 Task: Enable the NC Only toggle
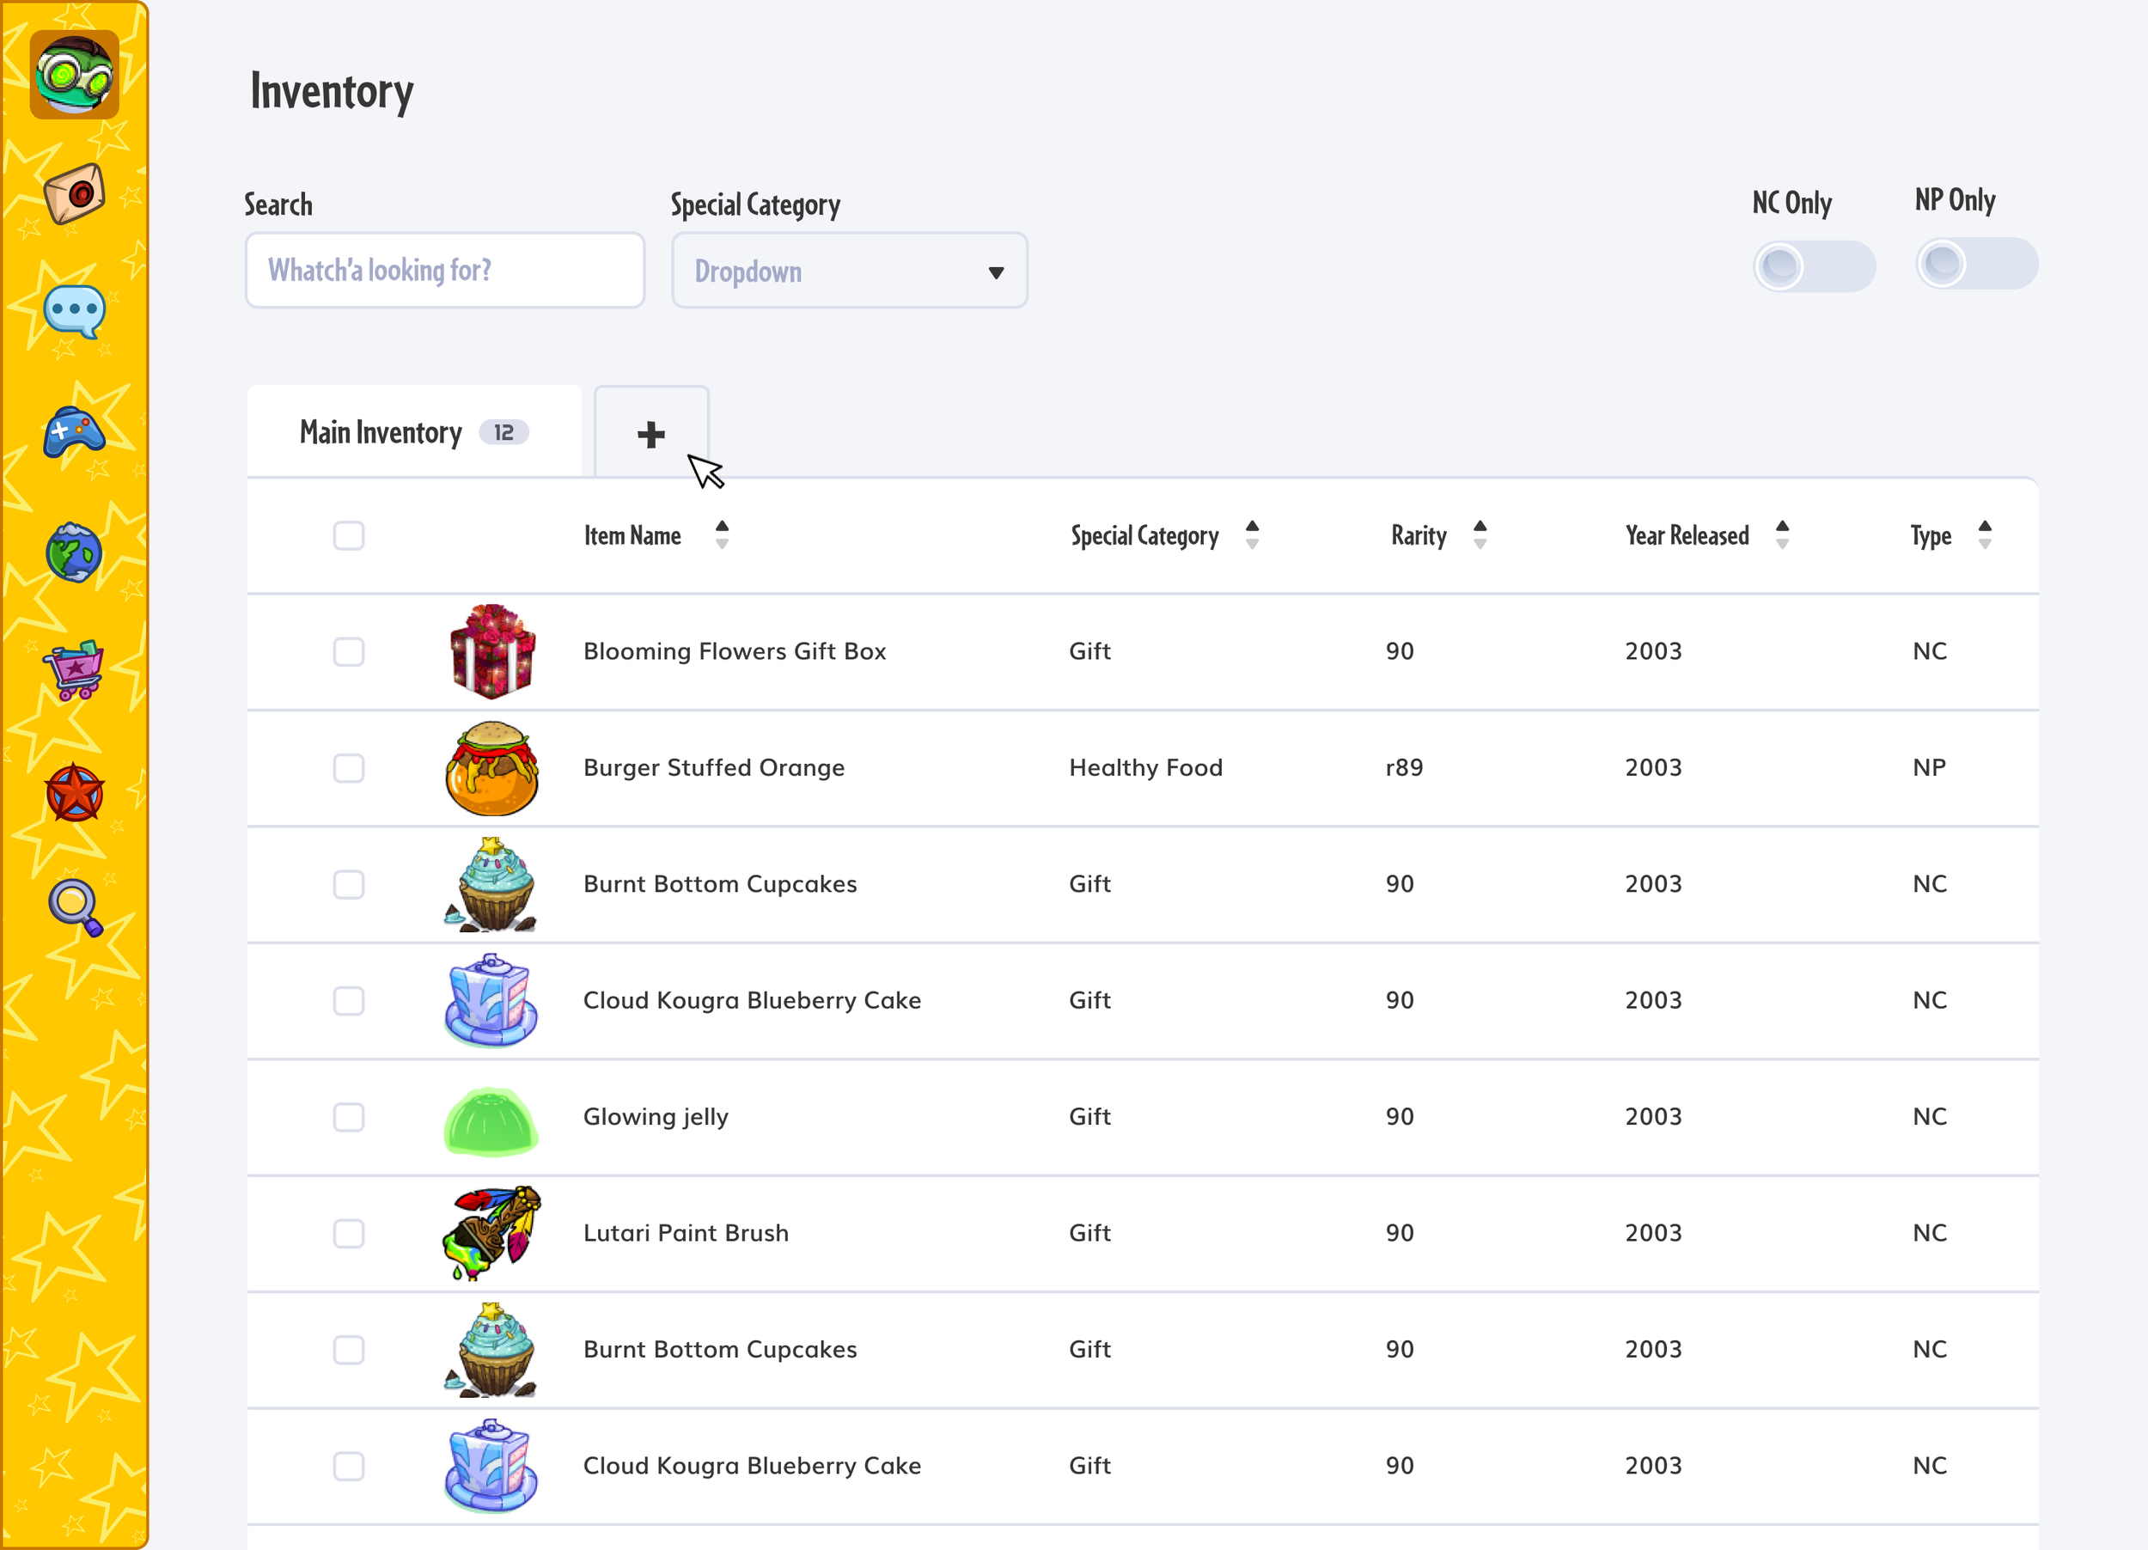coord(1813,266)
